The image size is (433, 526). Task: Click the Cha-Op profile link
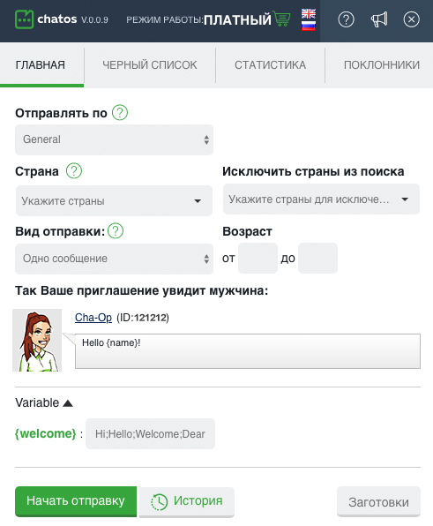[93, 318]
